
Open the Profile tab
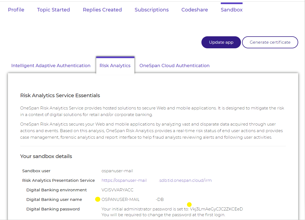16,10
